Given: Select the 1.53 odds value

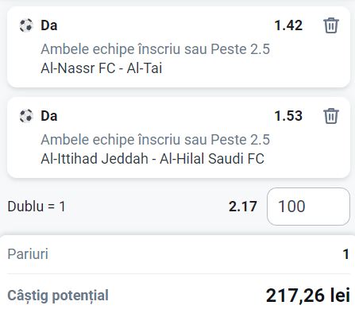Looking at the screenshot, I should [x=288, y=116].
